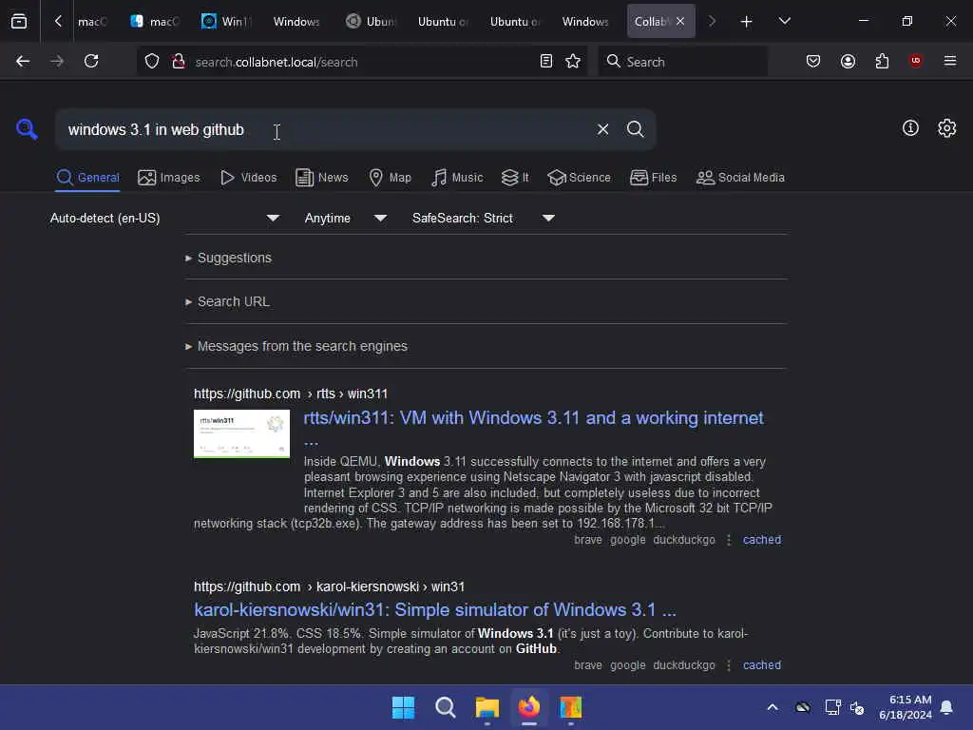Screen dimensions: 973x730
Task: Switch to the Win11 browser tab
Action: click(x=226, y=22)
